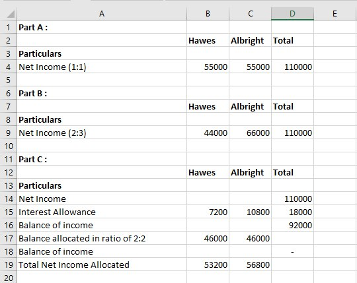
Task: Click value 44000 cell
Action: pyautogui.click(x=208, y=133)
